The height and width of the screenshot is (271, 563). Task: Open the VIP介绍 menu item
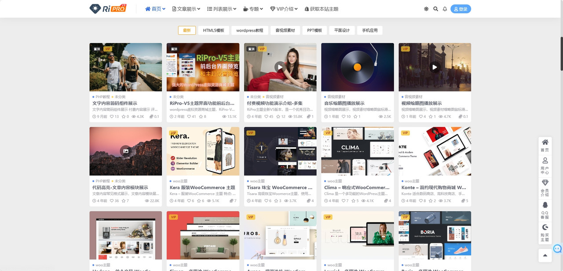click(x=284, y=9)
